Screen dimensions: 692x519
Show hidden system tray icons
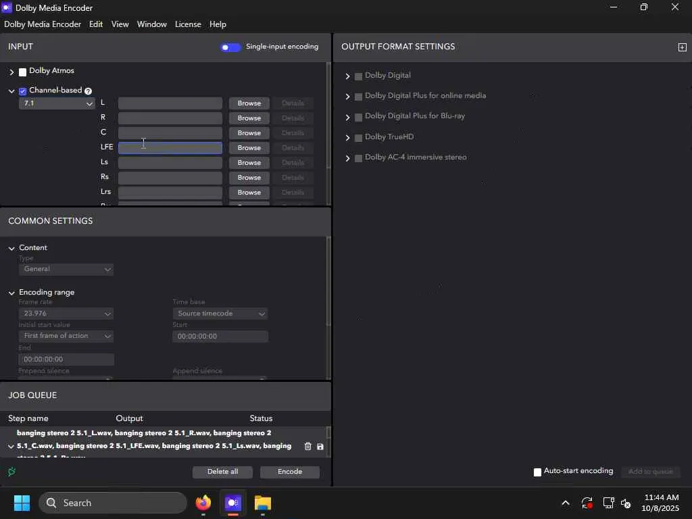pos(566,503)
